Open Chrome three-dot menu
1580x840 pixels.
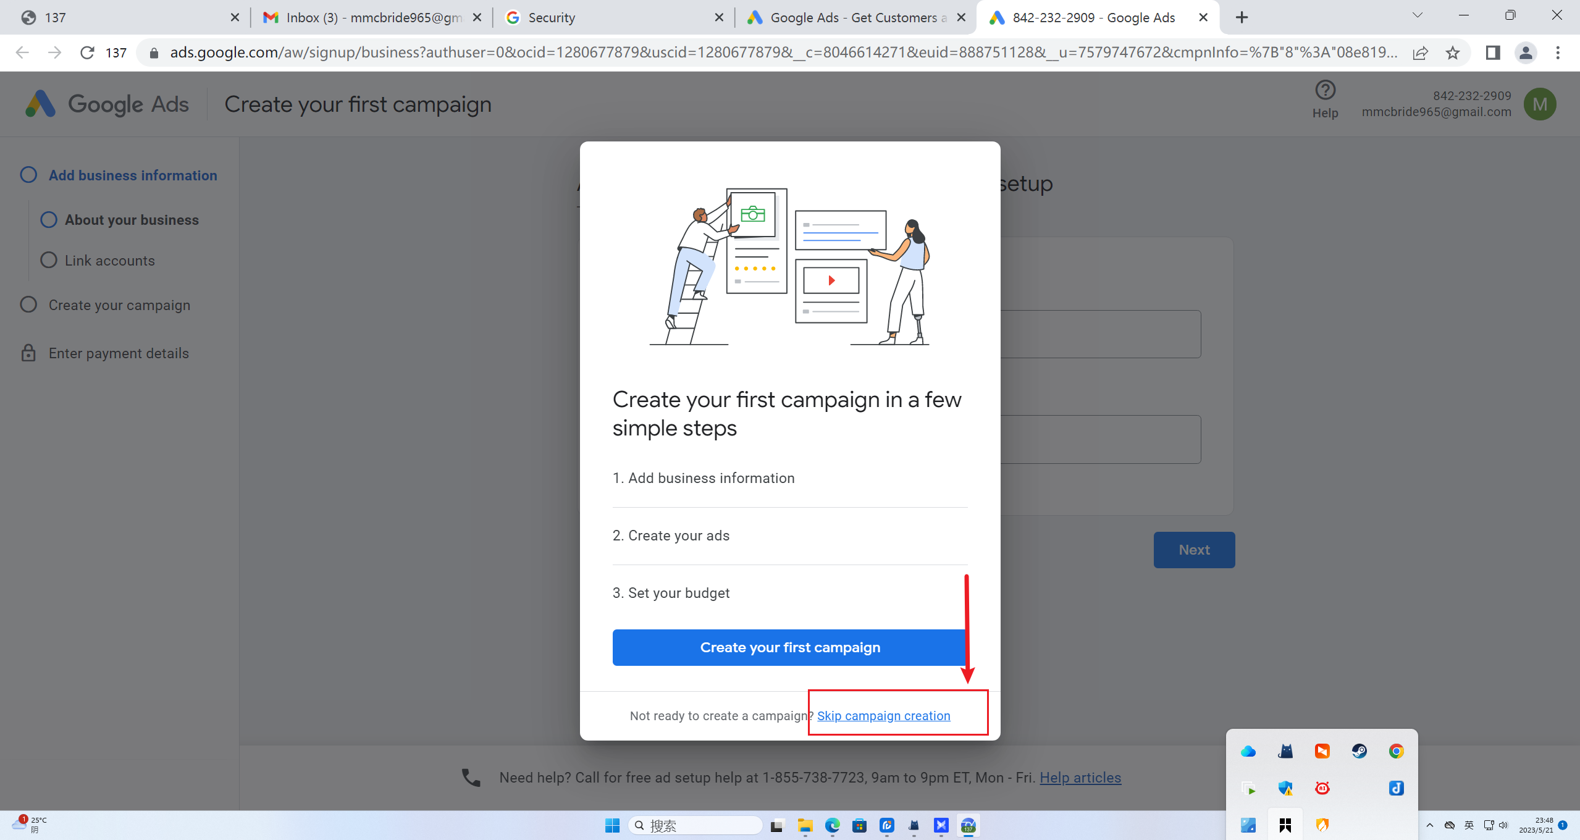coord(1557,53)
